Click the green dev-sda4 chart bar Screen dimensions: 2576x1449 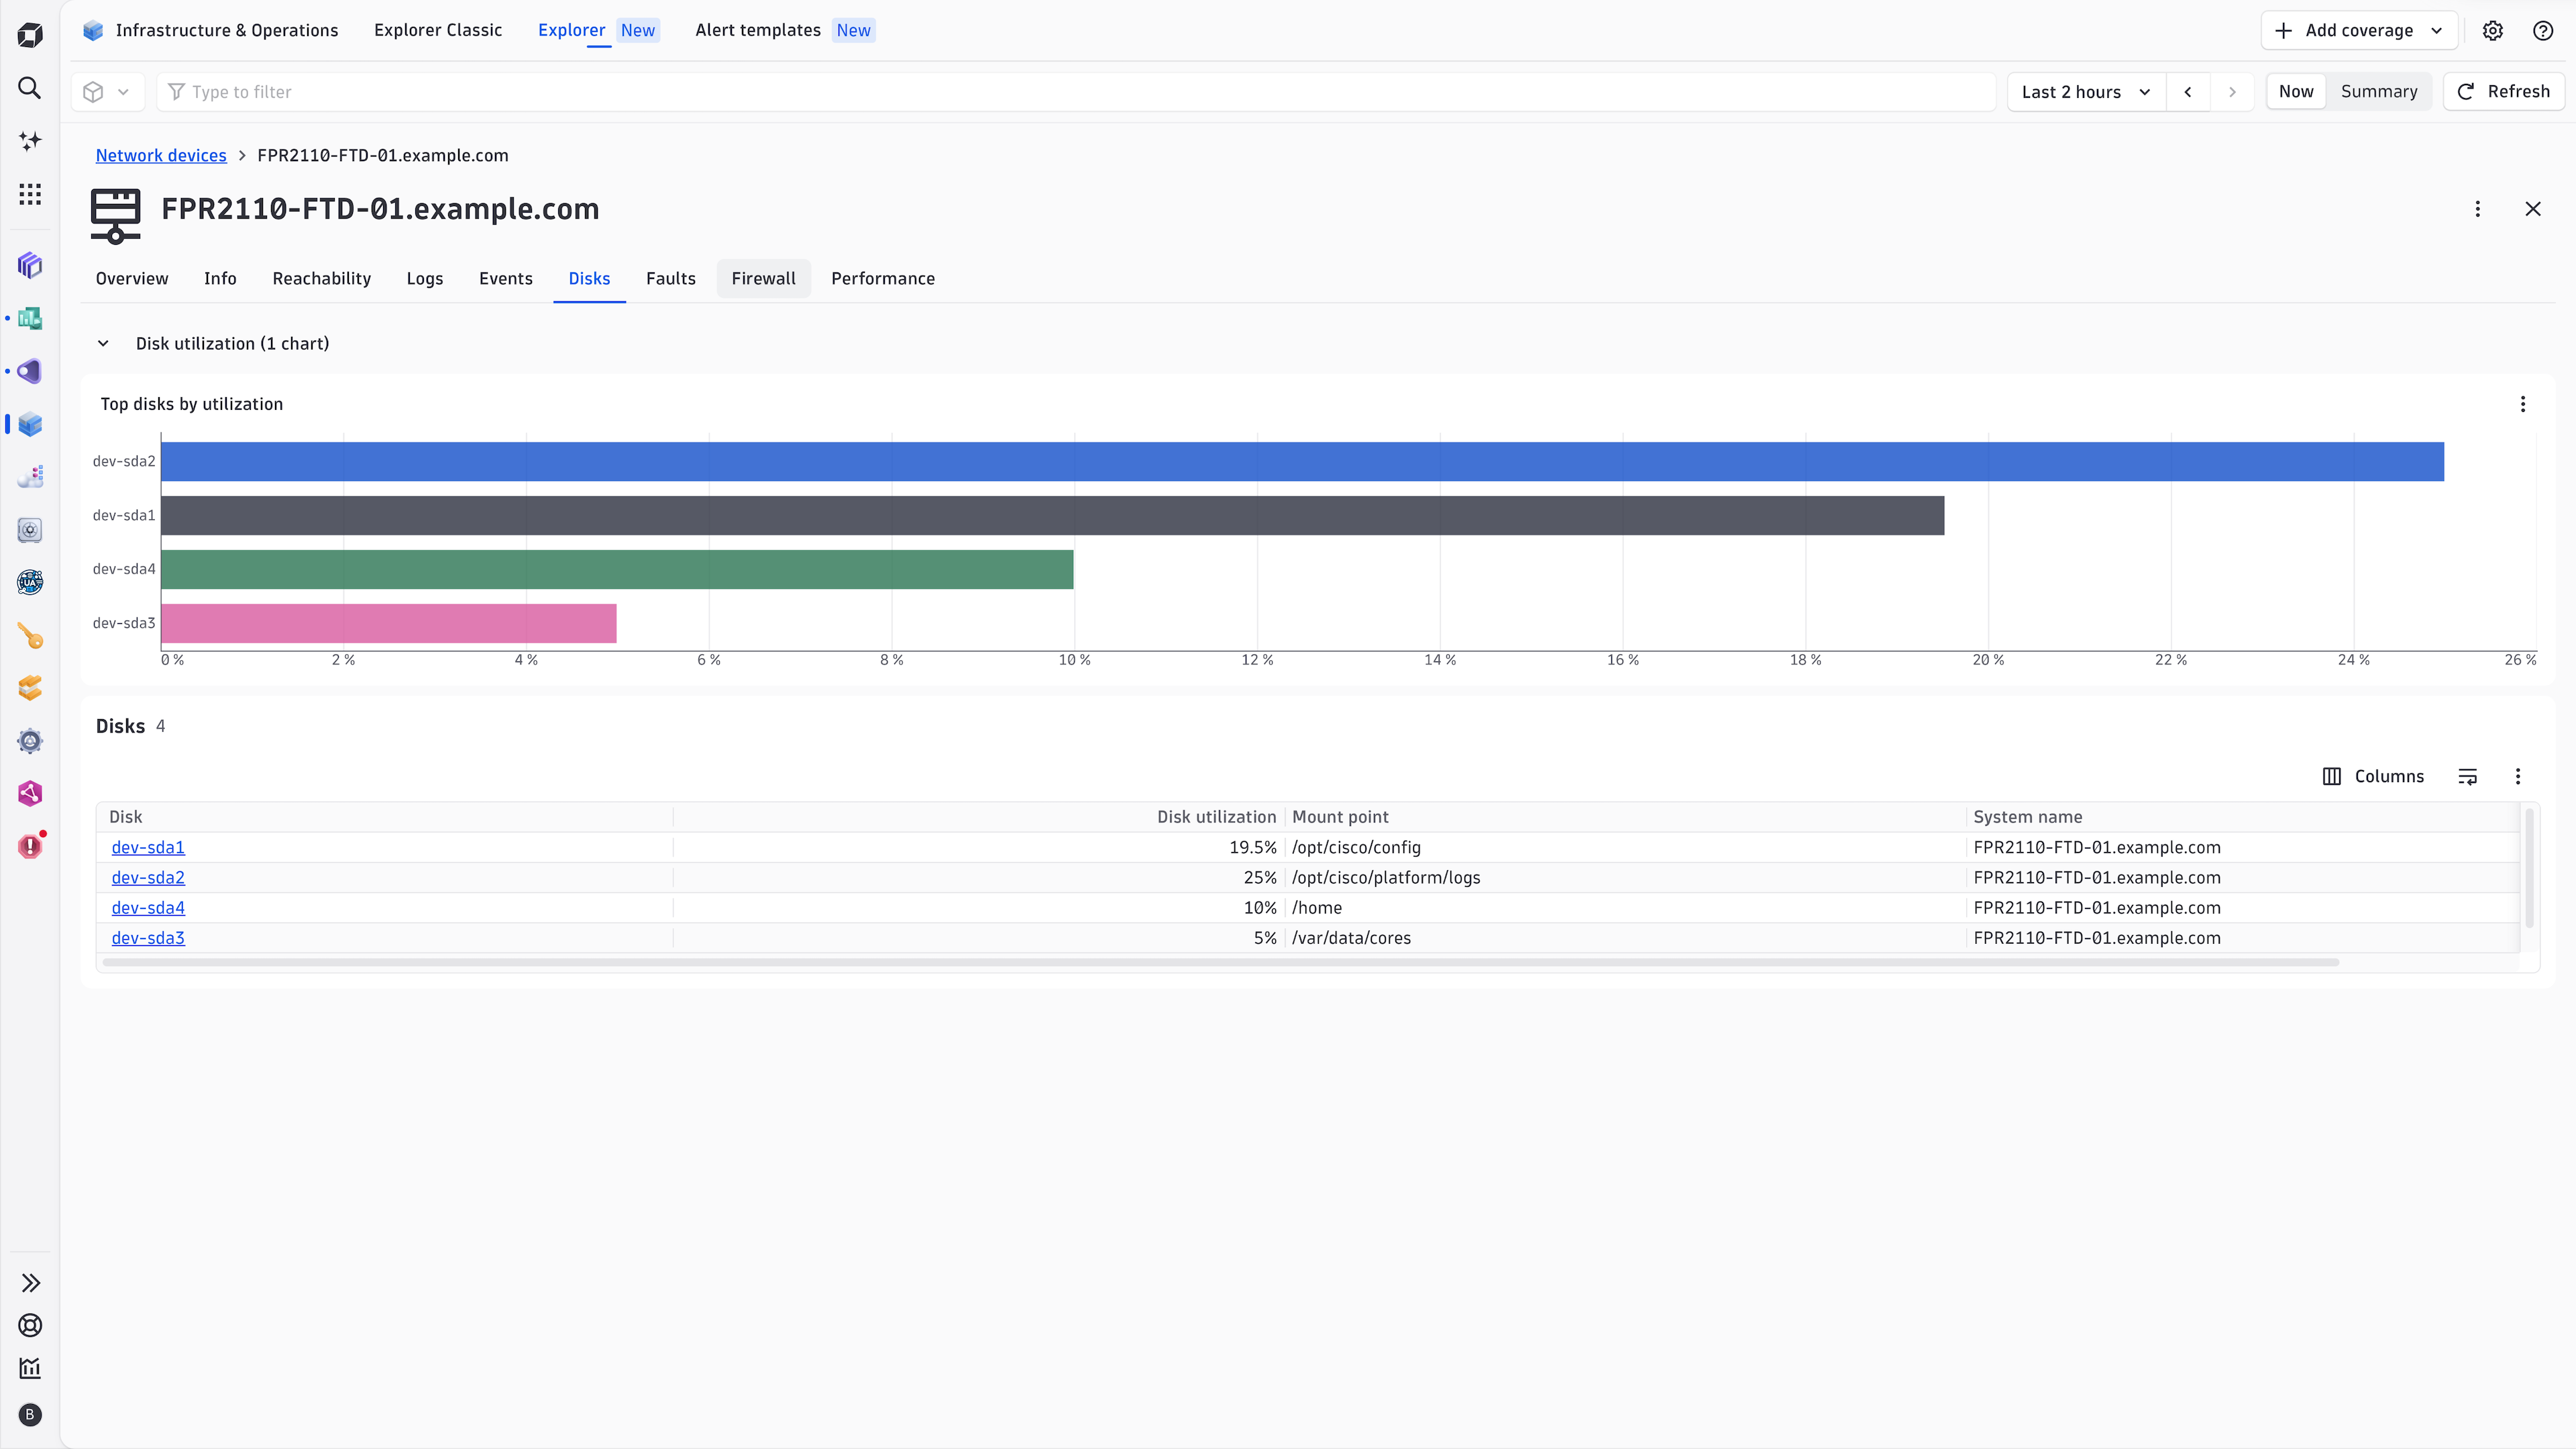tap(617, 570)
